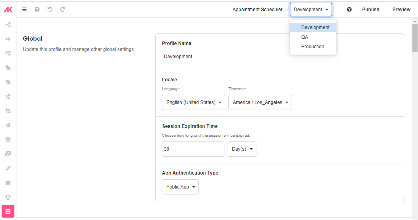Image resolution: width=418 pixels, height=220 pixels.
Task: Click the redo arrow icon
Action: (63, 10)
